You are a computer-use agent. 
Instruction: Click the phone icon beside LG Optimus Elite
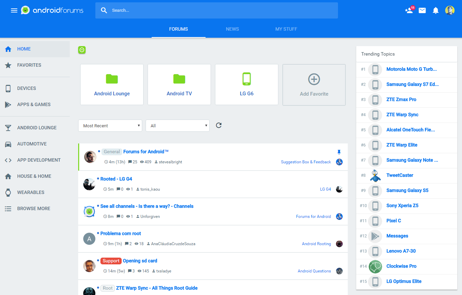(x=375, y=282)
